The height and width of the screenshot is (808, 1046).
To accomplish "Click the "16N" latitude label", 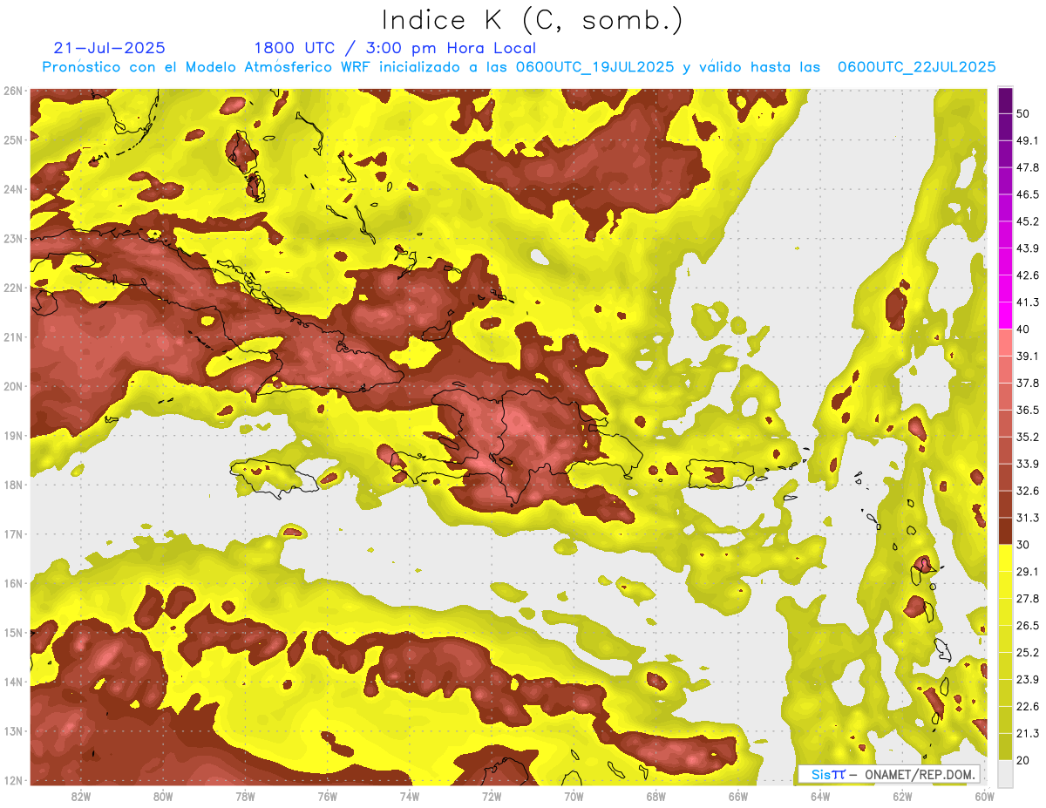I will coord(13,583).
